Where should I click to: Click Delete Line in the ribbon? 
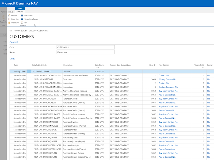(x=13, y=19)
